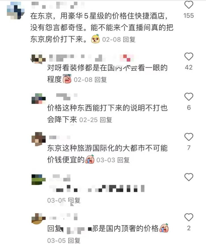The height and width of the screenshot is (245, 206).
Task: Tap the crying emoji after 程度
Action: pyautogui.click(x=67, y=79)
